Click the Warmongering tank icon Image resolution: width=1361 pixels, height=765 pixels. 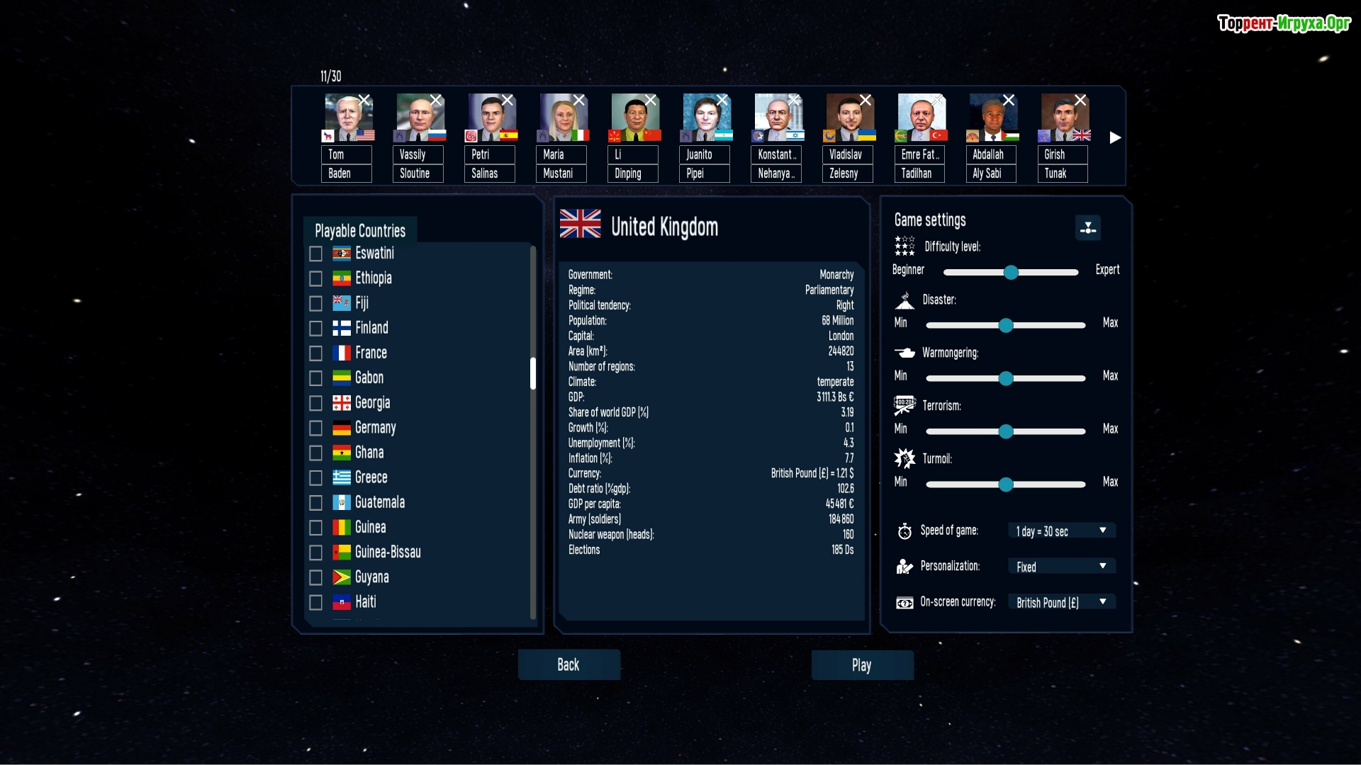(904, 353)
